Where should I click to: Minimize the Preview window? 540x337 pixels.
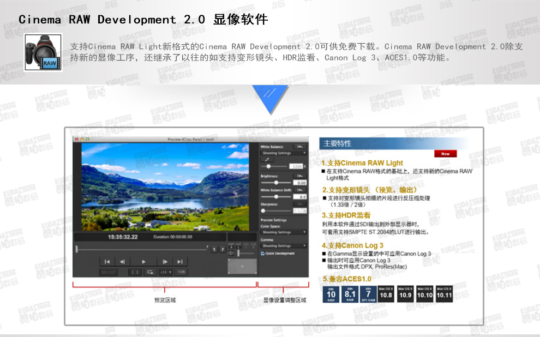click(82, 140)
